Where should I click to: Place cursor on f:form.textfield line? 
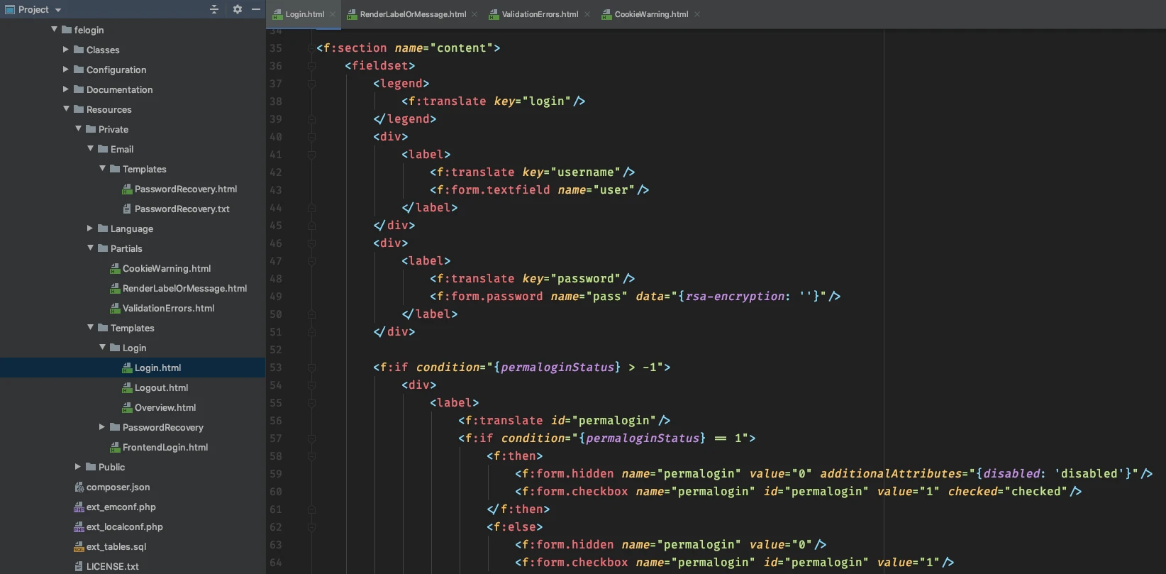pyautogui.click(x=539, y=190)
